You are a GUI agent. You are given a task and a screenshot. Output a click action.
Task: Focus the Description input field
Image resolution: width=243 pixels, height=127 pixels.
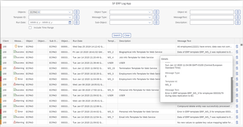click(x=212, y=22)
